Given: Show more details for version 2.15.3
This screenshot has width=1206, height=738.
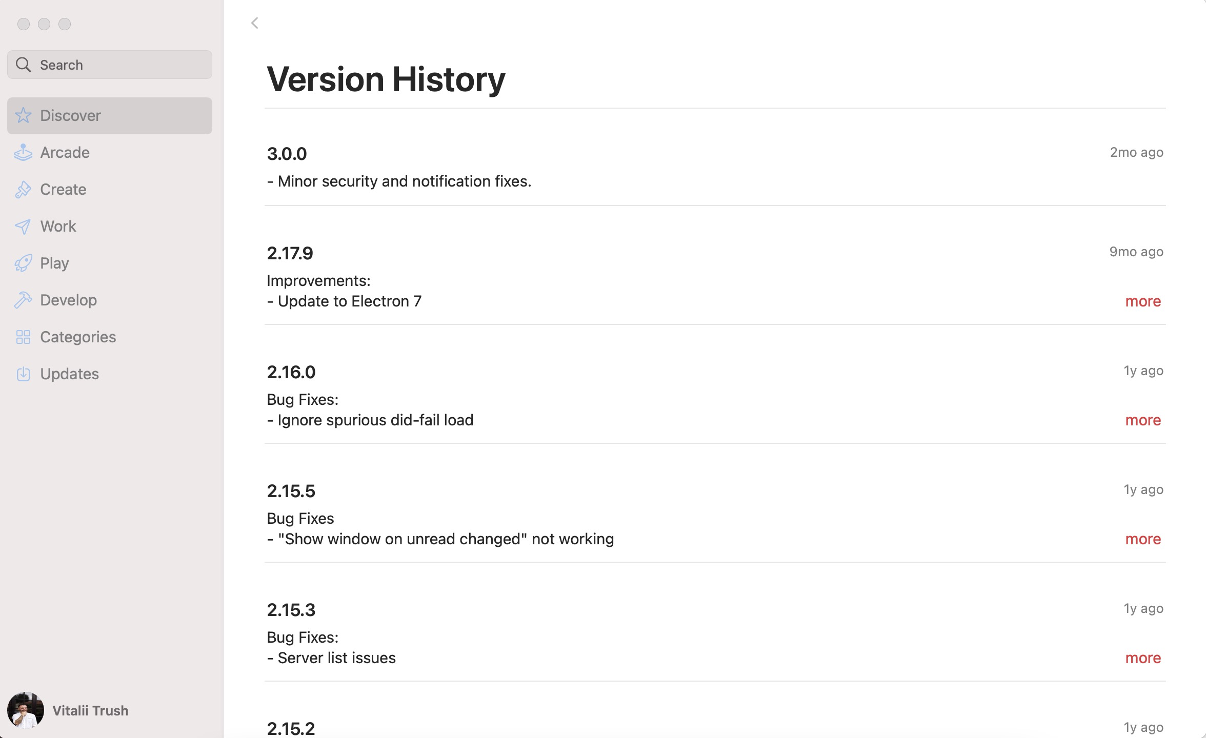Looking at the screenshot, I should 1142,658.
